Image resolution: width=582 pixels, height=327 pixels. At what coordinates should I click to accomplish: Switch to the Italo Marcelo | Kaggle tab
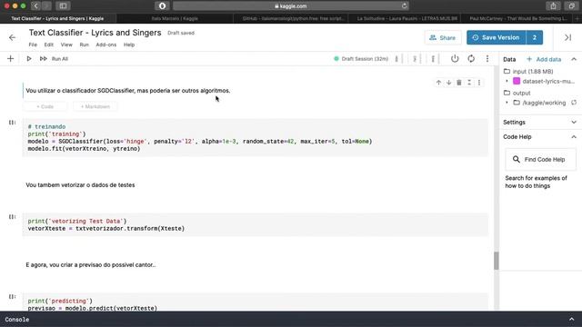(175, 18)
